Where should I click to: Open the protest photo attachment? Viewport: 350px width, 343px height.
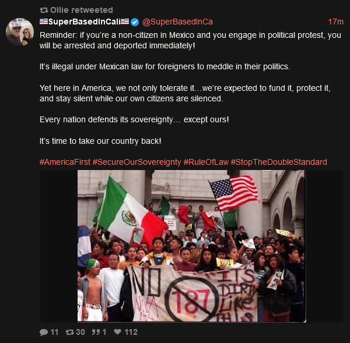(191, 246)
